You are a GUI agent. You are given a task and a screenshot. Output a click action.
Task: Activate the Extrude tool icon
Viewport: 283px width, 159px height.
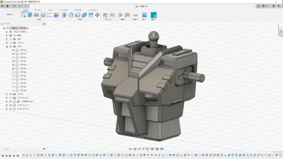tap(30, 15)
